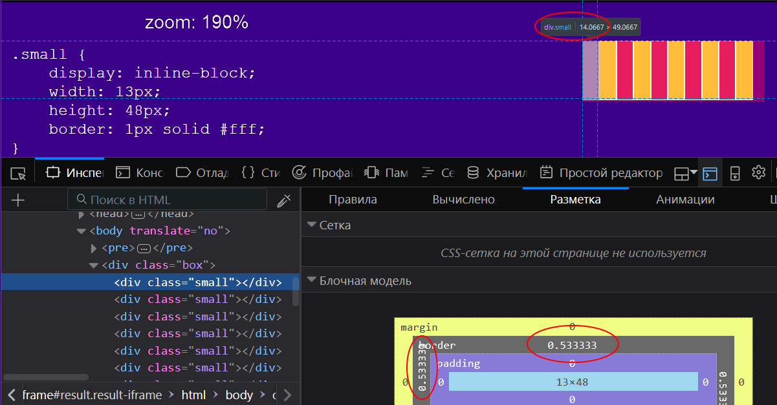This screenshot has height=405, width=777.
Task: Open the iframe target selector dropdown
Action: [685, 173]
